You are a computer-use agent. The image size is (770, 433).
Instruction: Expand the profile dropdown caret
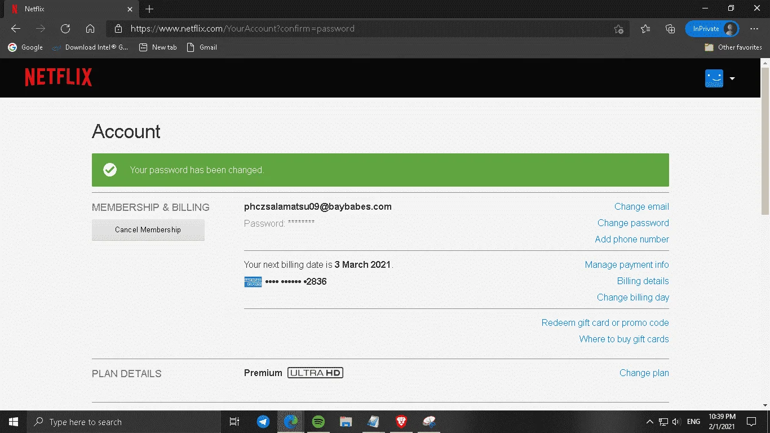point(732,78)
